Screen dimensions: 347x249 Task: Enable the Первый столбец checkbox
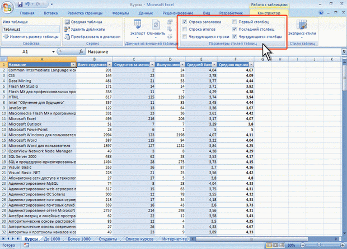click(x=235, y=22)
